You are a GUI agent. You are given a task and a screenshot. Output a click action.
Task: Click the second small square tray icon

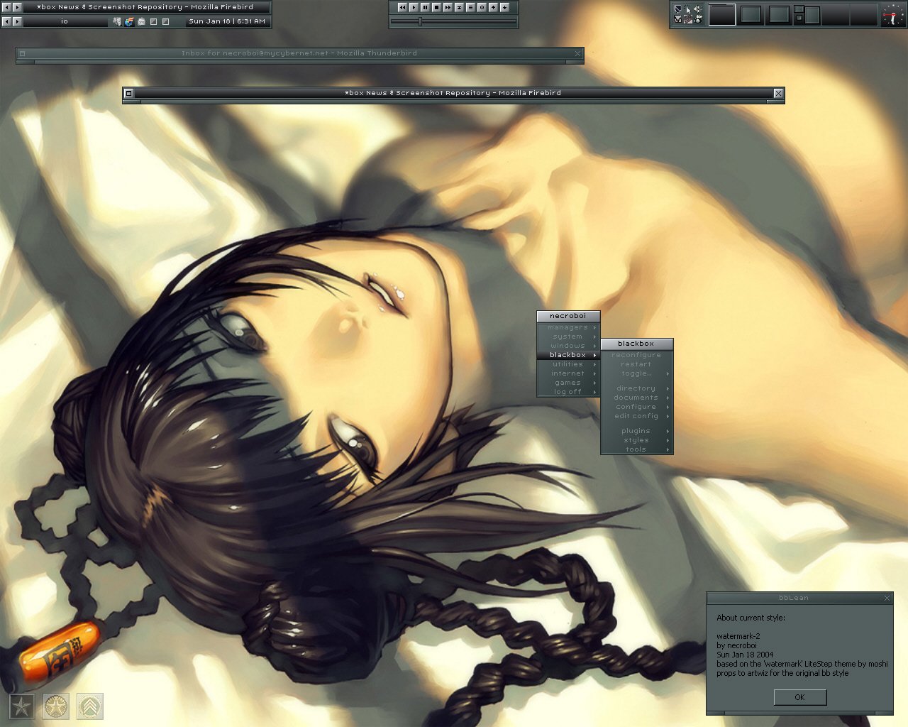tap(165, 21)
